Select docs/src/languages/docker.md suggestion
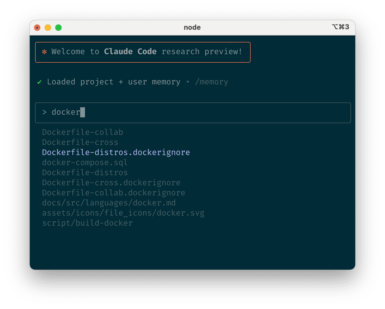 109,203
